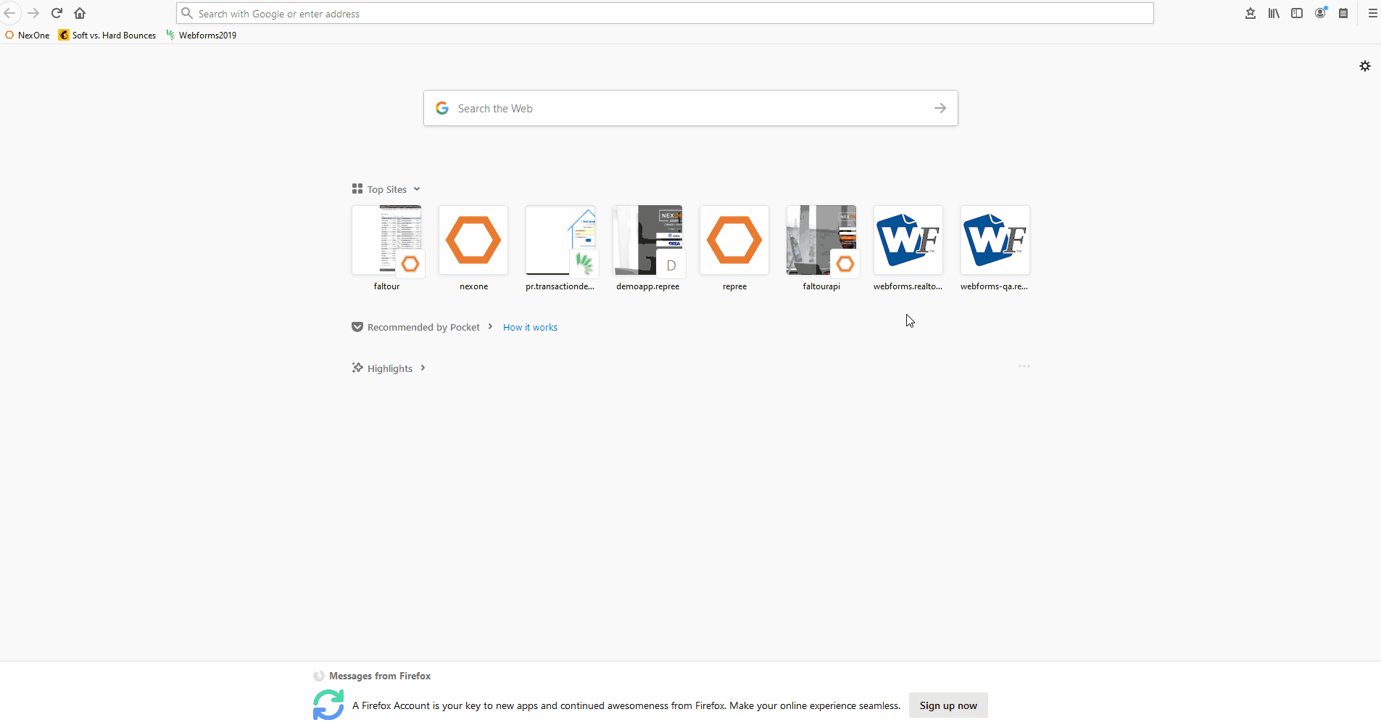Open the Bookmarks menu star icon
The image size is (1381, 725).
(1251, 13)
